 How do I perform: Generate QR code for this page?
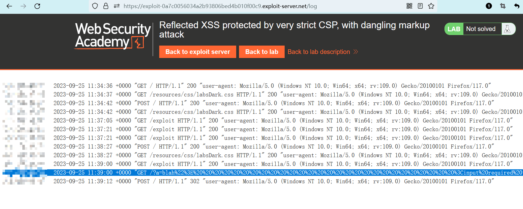pos(409,6)
